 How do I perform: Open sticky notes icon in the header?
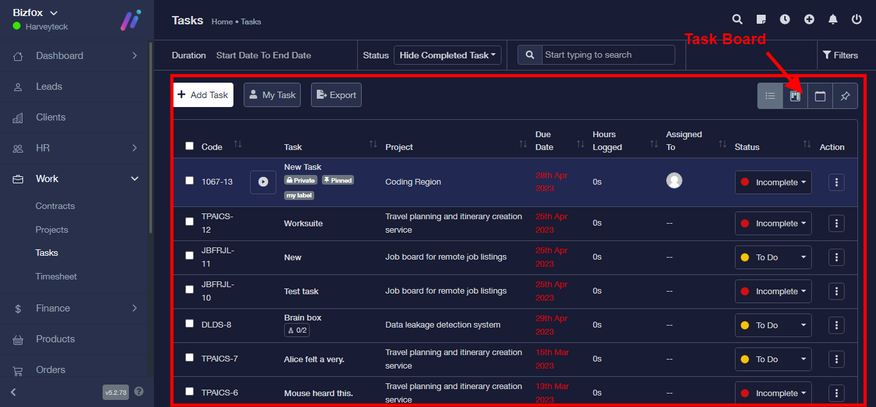tap(761, 19)
